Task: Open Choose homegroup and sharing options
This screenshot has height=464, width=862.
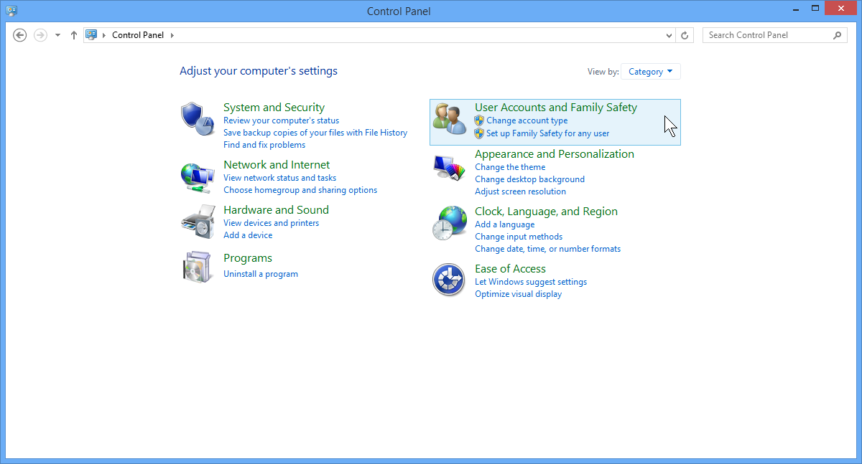Action: pyautogui.click(x=300, y=190)
